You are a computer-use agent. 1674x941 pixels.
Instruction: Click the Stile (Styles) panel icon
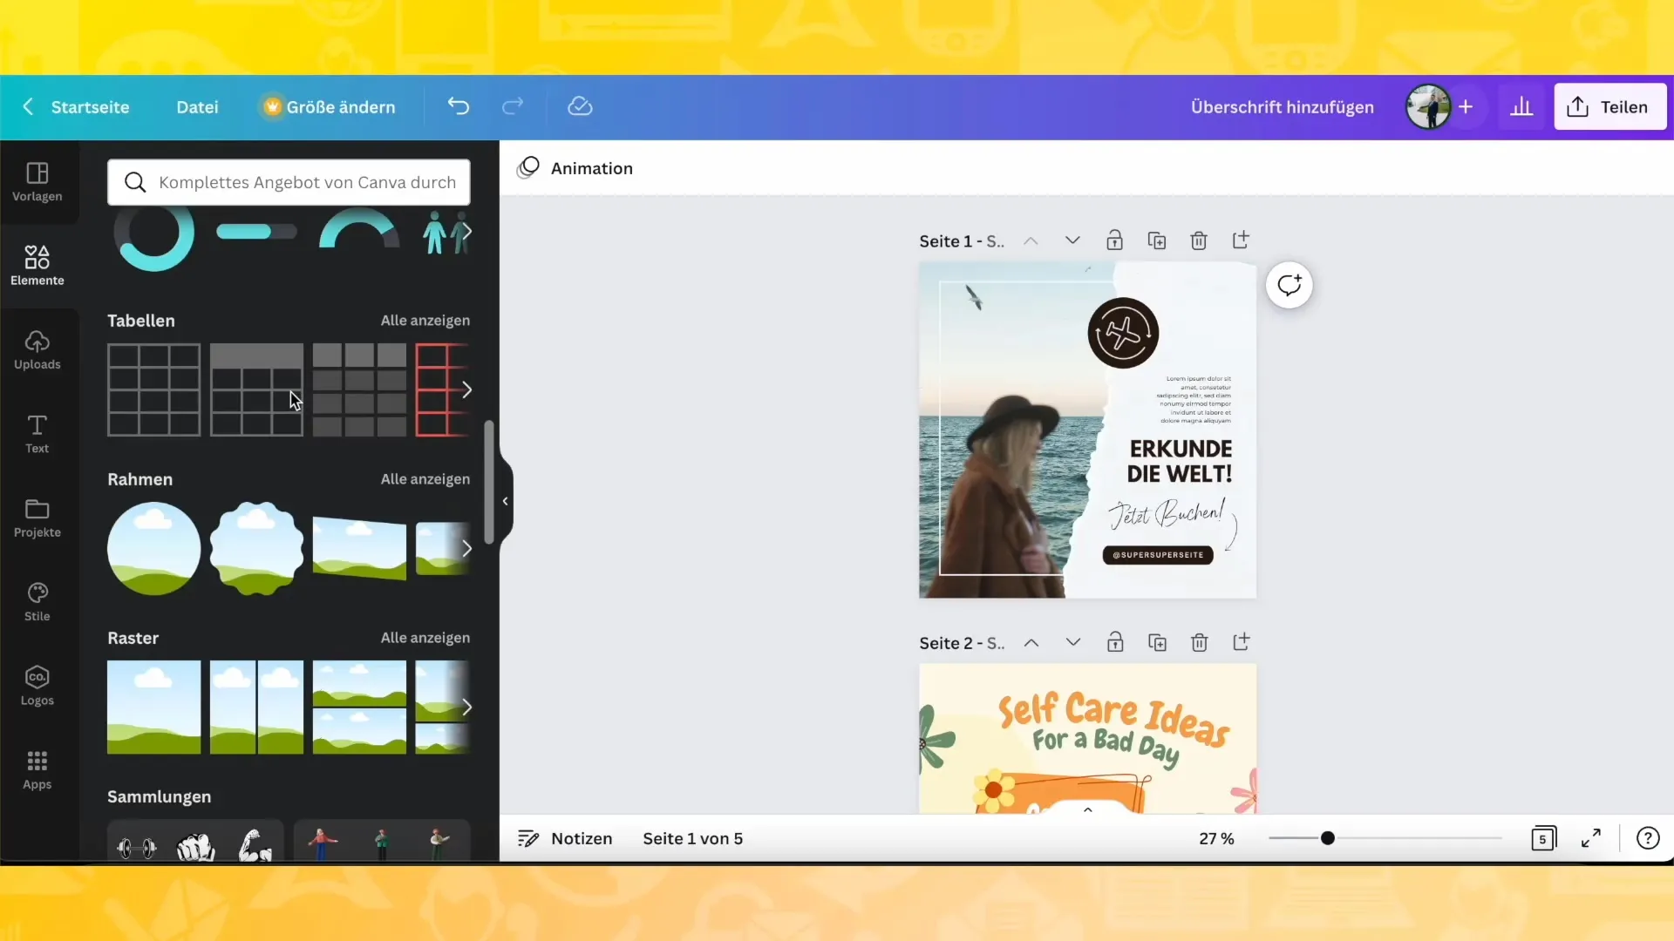[37, 599]
